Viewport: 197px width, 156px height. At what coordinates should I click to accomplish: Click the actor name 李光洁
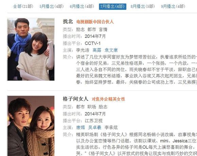click(83, 50)
